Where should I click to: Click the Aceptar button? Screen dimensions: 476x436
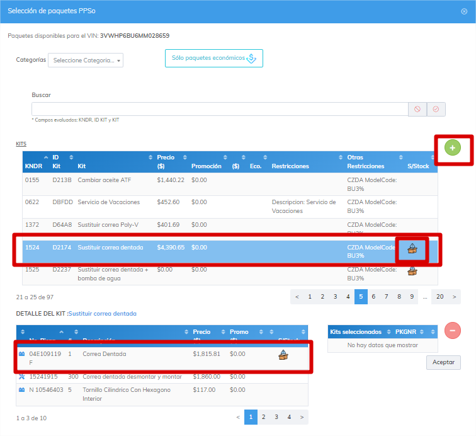click(443, 362)
